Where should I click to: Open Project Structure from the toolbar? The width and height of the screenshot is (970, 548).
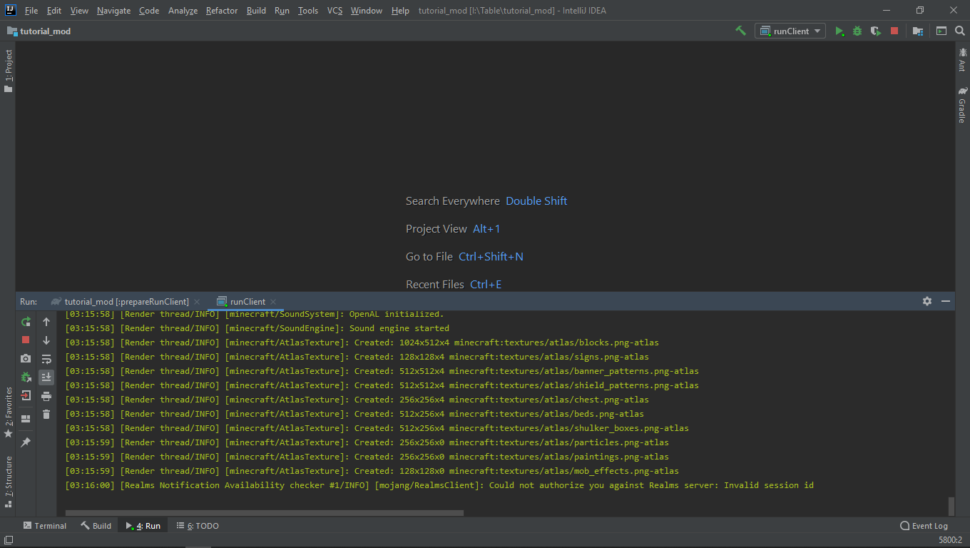click(918, 31)
